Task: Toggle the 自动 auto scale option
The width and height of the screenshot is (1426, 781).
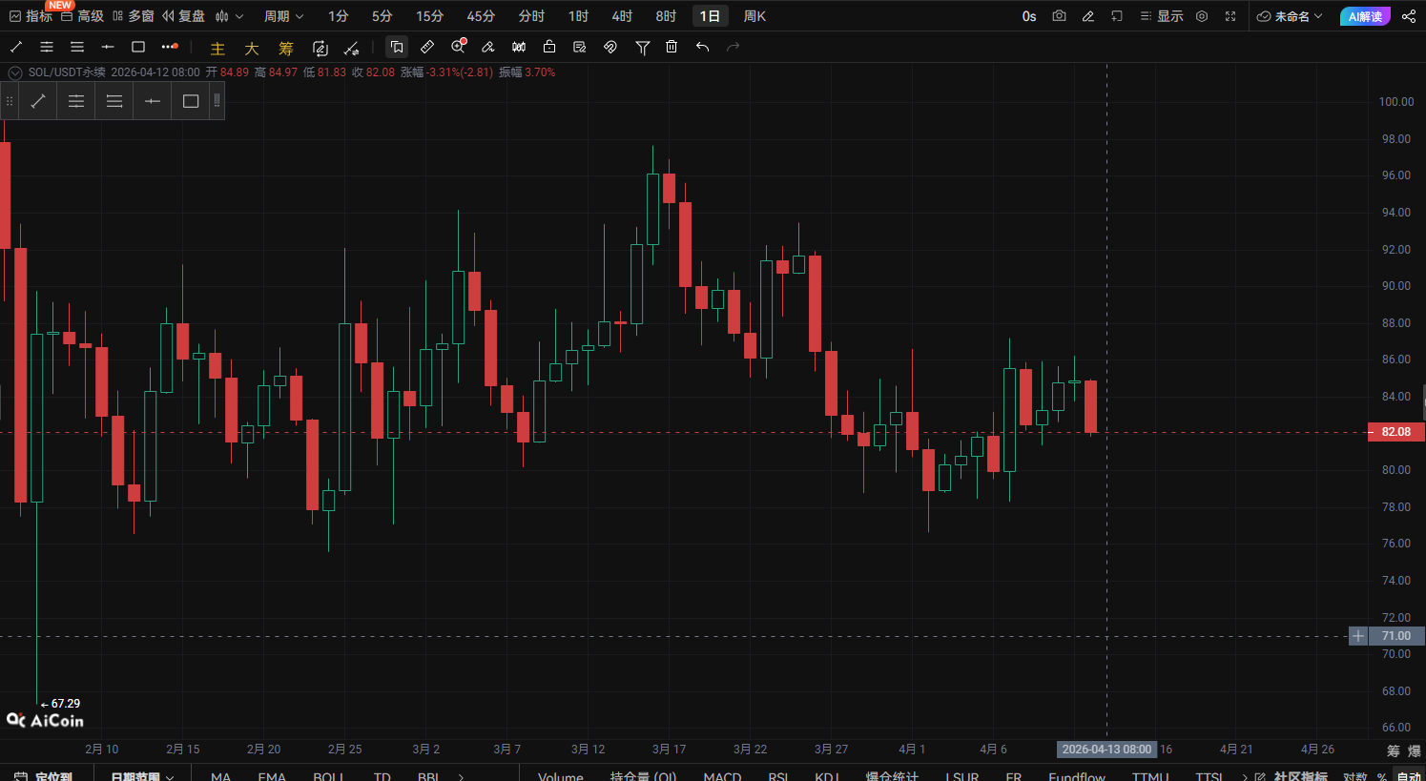Action: [x=1408, y=776]
